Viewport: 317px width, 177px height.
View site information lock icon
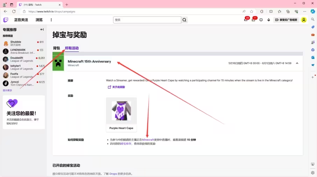tap(24, 12)
